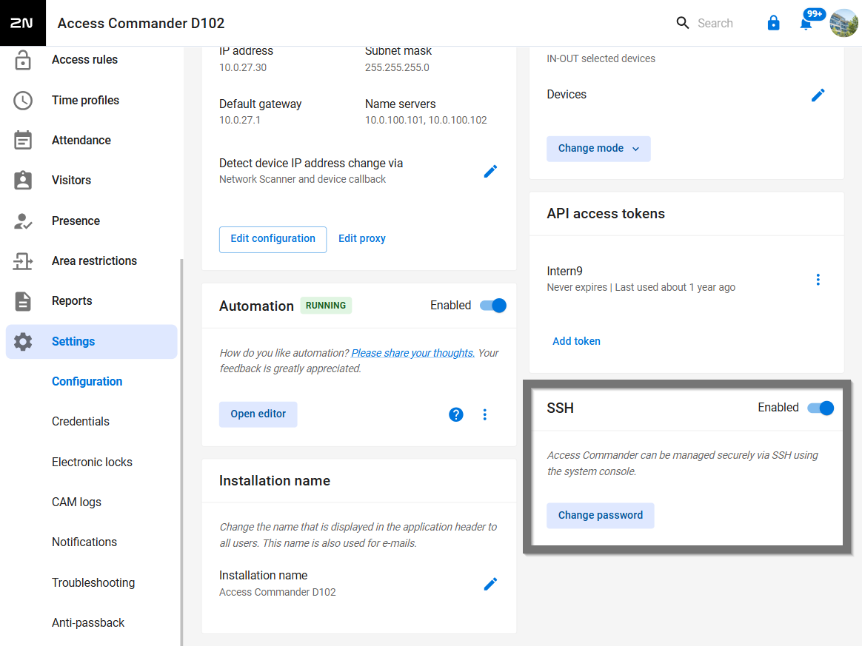Click the Reports document icon

[x=22, y=301]
